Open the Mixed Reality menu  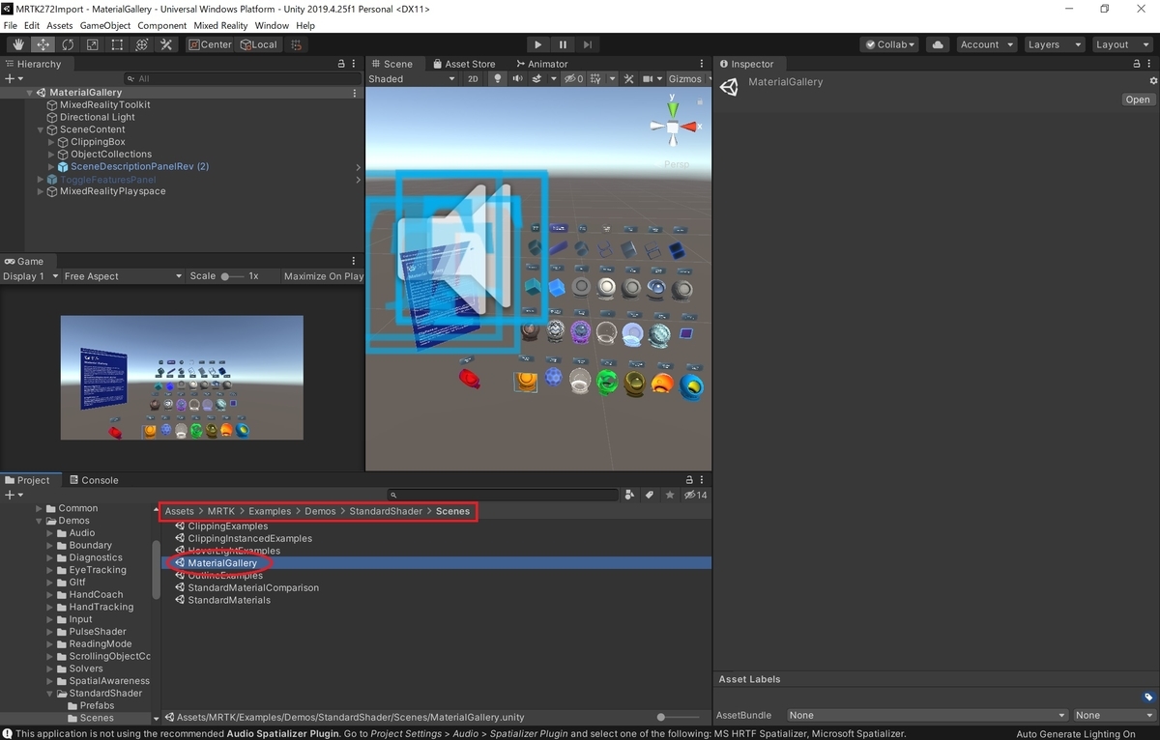(220, 25)
